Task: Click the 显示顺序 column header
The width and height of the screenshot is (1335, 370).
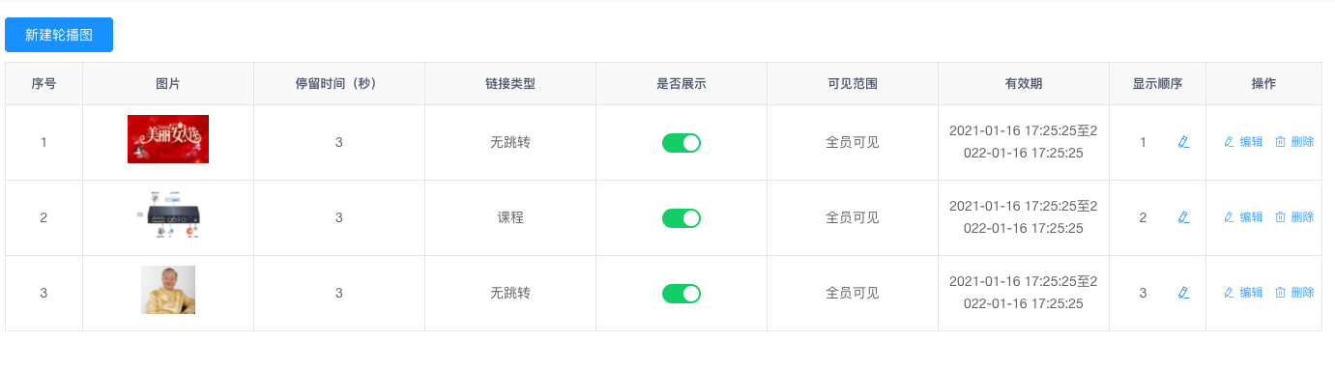Action: coord(1157,84)
